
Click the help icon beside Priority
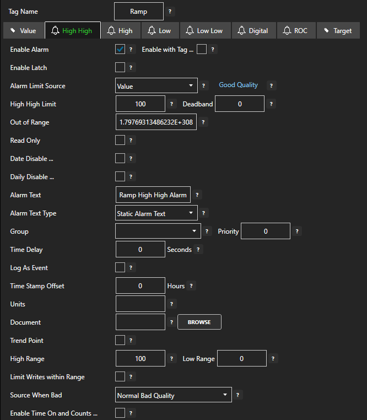297,231
